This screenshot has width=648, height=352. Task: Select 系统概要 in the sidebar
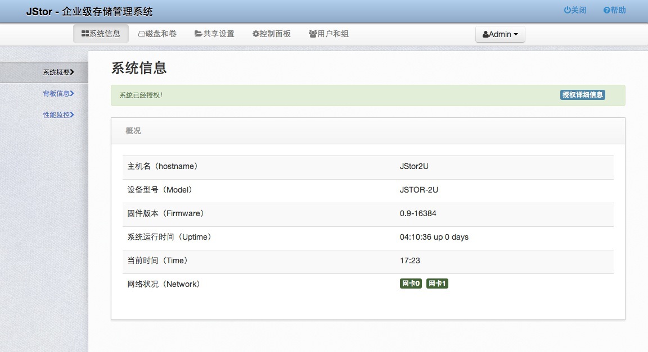pos(56,72)
